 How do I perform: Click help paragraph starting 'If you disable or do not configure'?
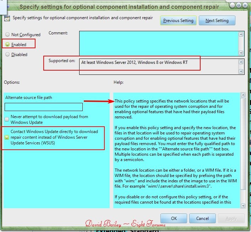[173, 199]
